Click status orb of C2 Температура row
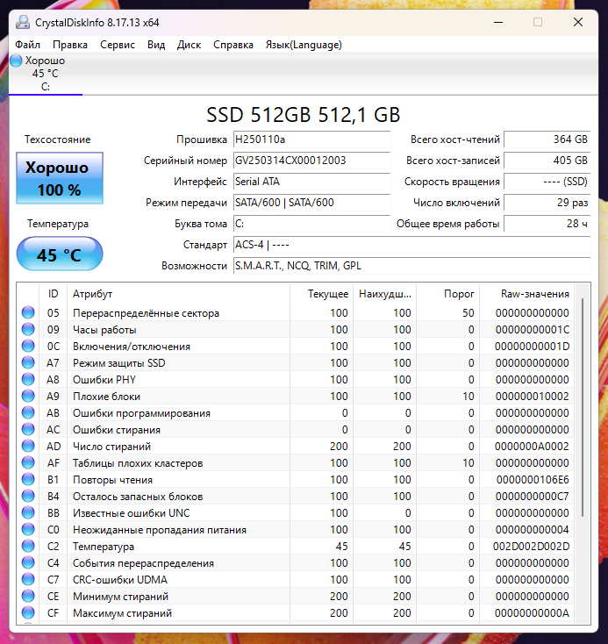 (28, 546)
